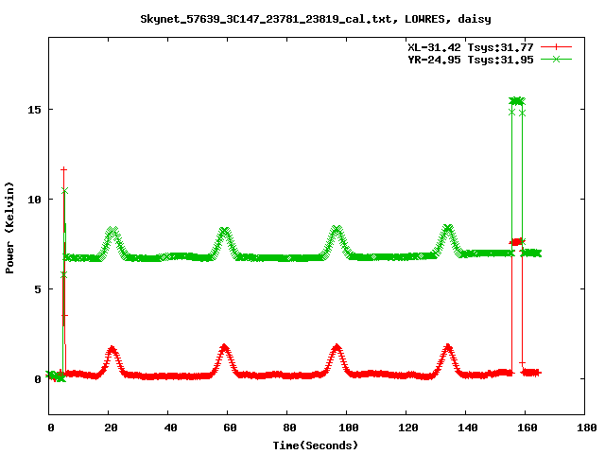Click the red peak near 20 seconds
605x454 pixels.
(x=112, y=350)
